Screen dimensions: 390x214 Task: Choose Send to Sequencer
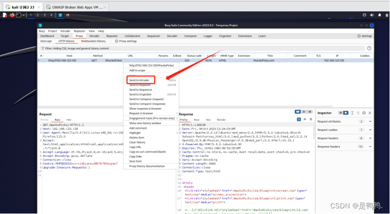point(151,89)
